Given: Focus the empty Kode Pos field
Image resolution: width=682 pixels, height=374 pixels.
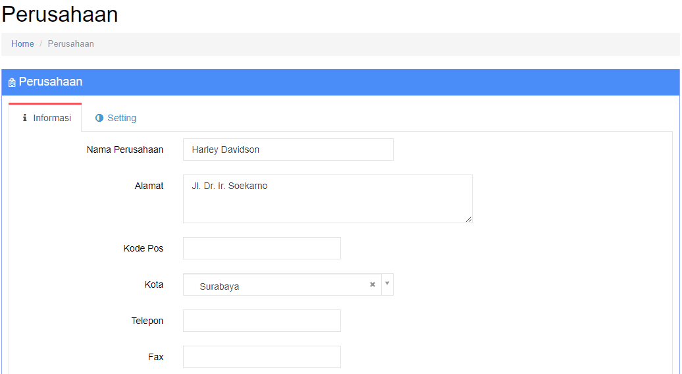Looking at the screenshot, I should 262,248.
